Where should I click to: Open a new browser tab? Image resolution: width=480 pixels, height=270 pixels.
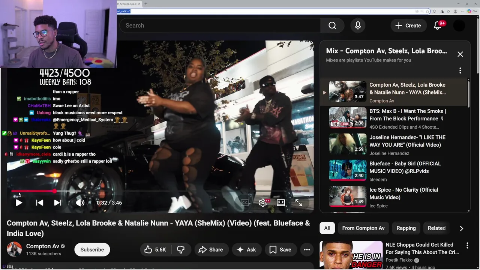pyautogui.click(x=146, y=4)
